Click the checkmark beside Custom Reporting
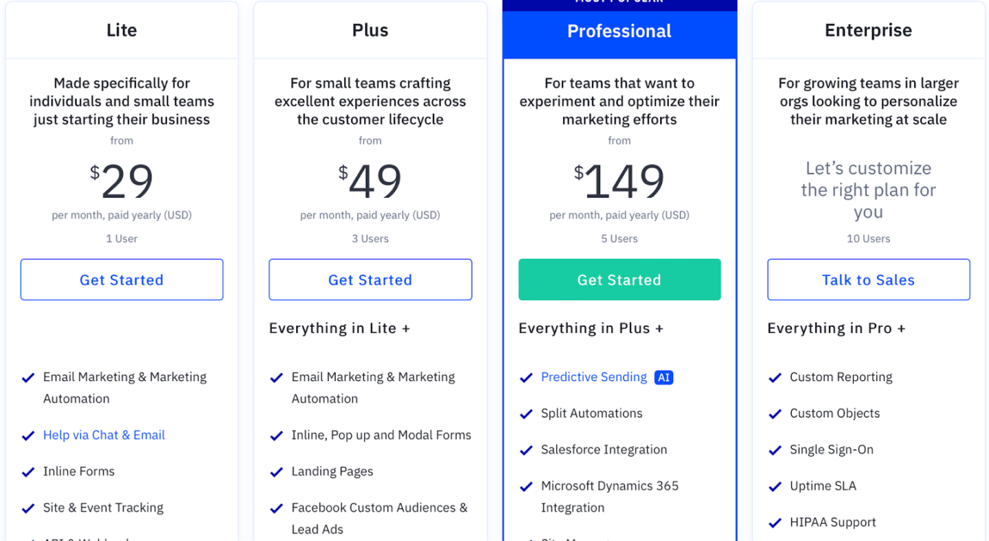Screen dimensions: 989x541 (775, 377)
